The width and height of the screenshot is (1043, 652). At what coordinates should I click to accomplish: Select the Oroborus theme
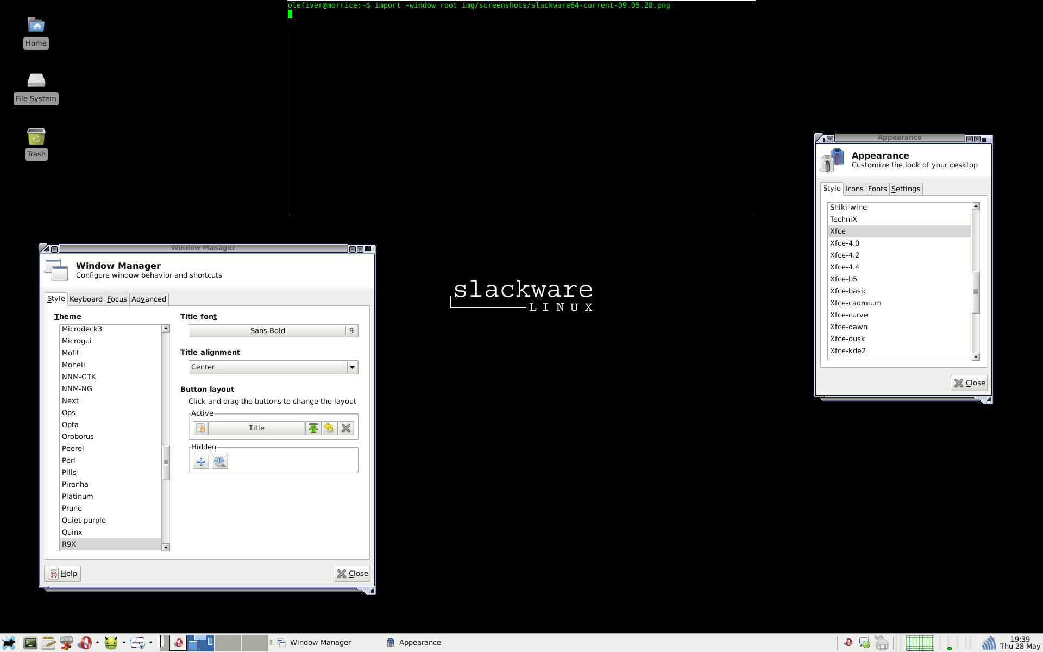coord(110,437)
